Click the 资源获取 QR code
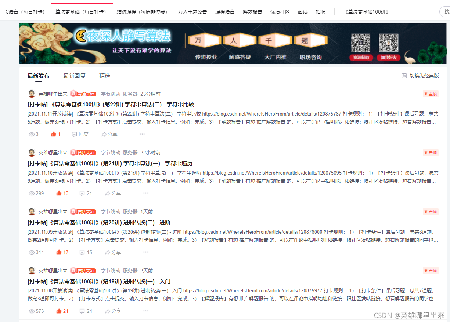 (x=360, y=43)
